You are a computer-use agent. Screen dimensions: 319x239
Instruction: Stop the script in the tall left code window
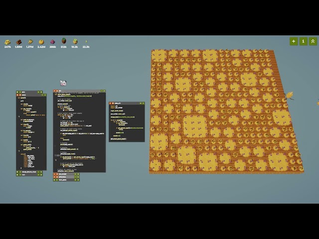(17, 95)
